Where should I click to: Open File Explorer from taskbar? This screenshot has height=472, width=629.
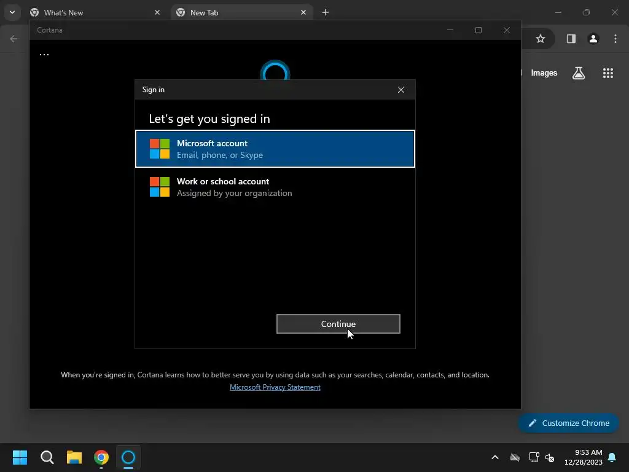pyautogui.click(x=74, y=457)
